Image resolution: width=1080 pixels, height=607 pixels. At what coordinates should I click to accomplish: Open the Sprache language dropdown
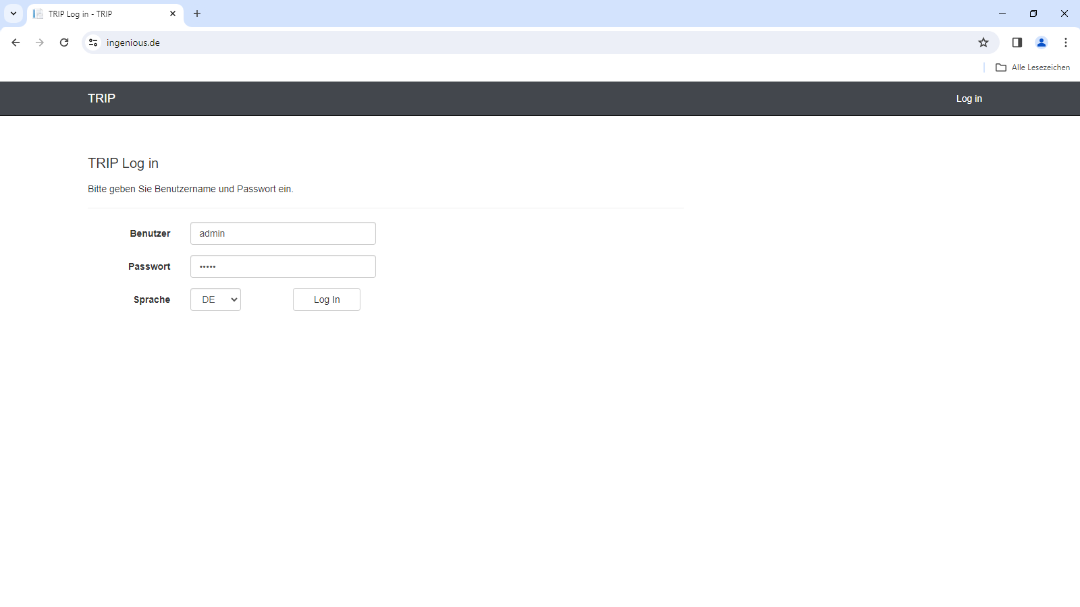point(215,299)
